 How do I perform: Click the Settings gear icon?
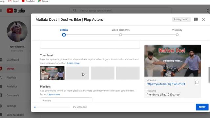1,106
